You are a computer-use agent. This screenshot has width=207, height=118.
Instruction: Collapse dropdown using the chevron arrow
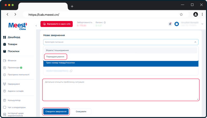195,42
